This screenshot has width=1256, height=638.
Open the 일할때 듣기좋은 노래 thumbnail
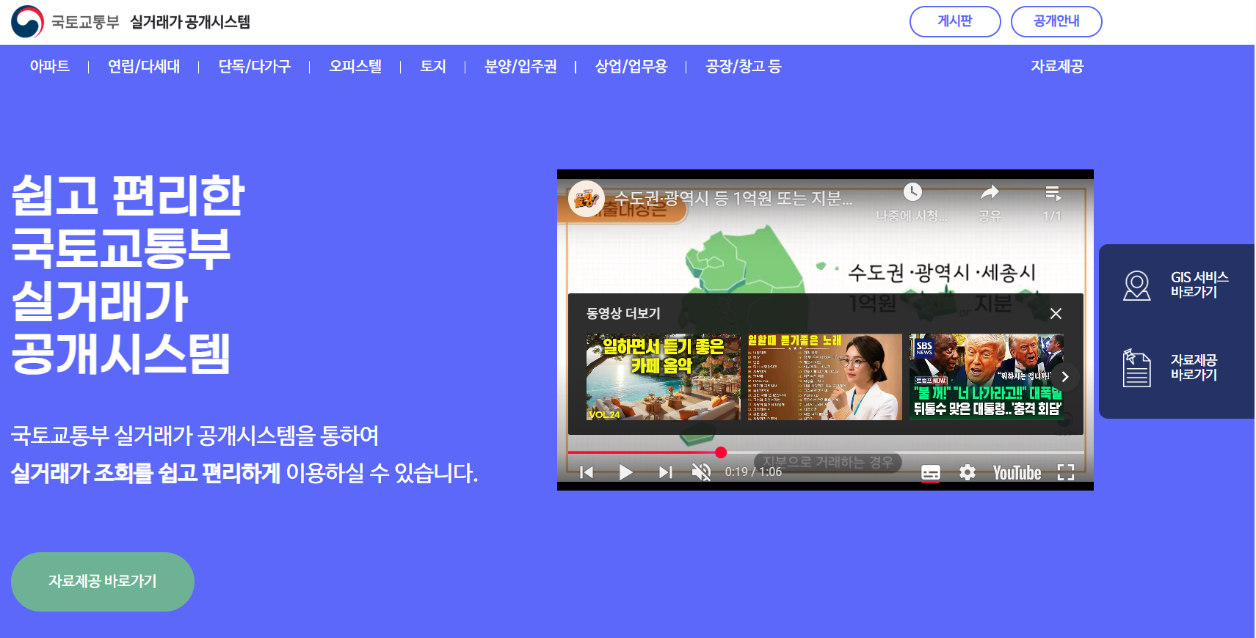[x=825, y=377]
